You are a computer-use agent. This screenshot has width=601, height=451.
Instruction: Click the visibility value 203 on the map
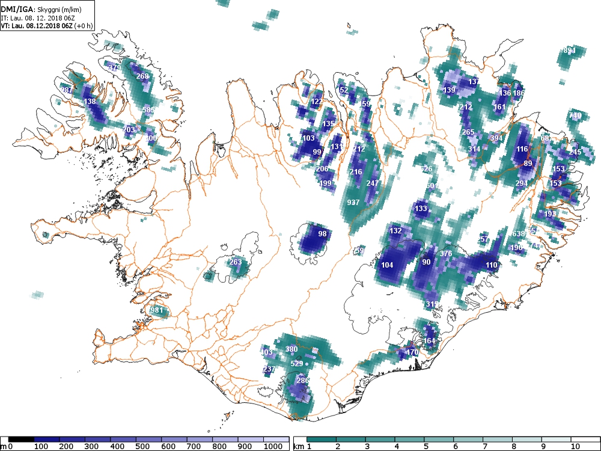129,130
